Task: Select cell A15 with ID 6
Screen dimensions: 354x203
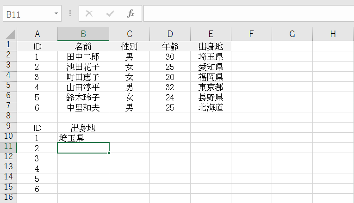Action: (37, 189)
